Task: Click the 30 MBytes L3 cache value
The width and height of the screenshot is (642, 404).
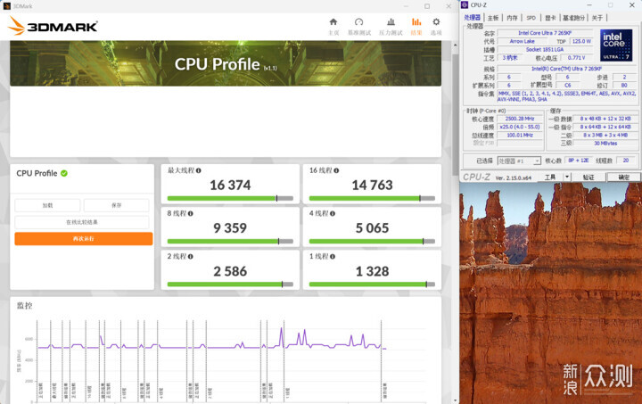Action: pyautogui.click(x=605, y=144)
